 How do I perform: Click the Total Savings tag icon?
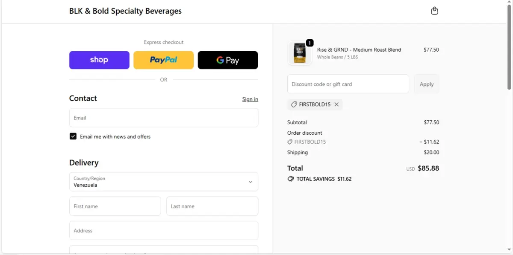pos(291,179)
